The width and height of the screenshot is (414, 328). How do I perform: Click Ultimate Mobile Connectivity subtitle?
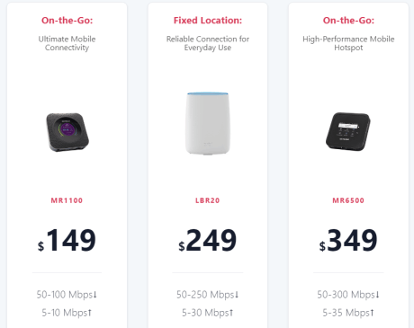point(67,43)
